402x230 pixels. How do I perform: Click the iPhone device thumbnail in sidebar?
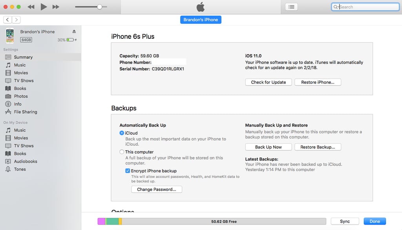point(10,36)
